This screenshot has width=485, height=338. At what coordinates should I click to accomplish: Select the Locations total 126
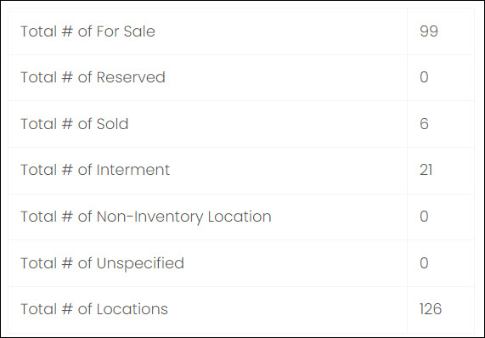pos(431,309)
